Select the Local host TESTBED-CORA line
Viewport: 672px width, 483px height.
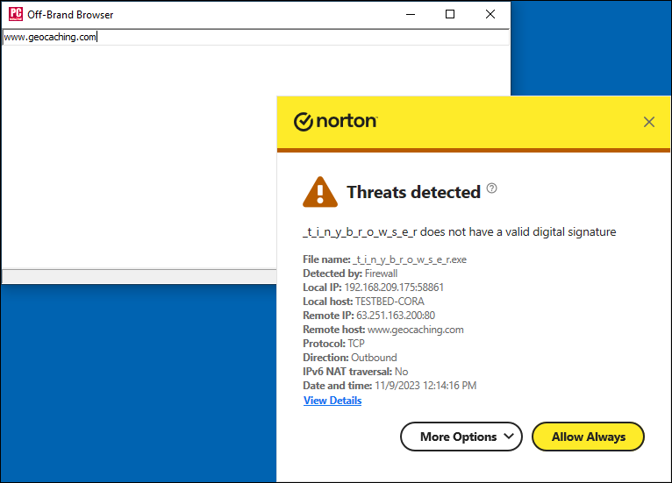[x=363, y=302]
